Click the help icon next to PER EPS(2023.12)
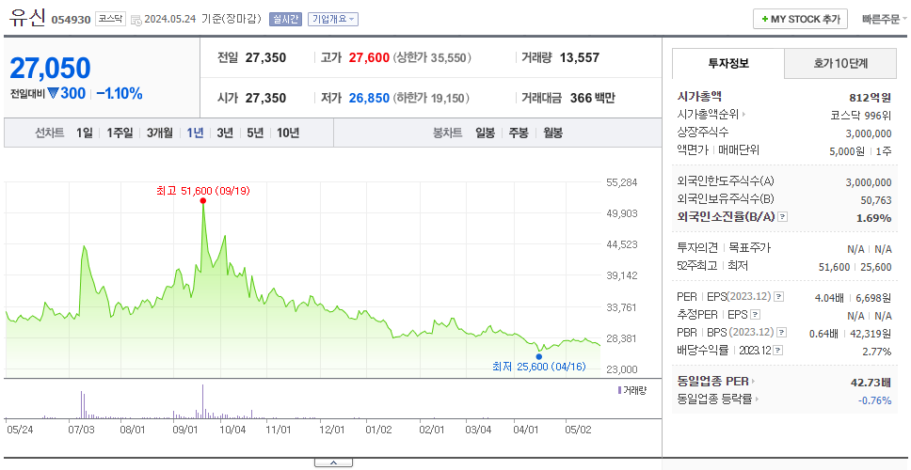Screen dimensions: 911x470 pyautogui.click(x=779, y=297)
